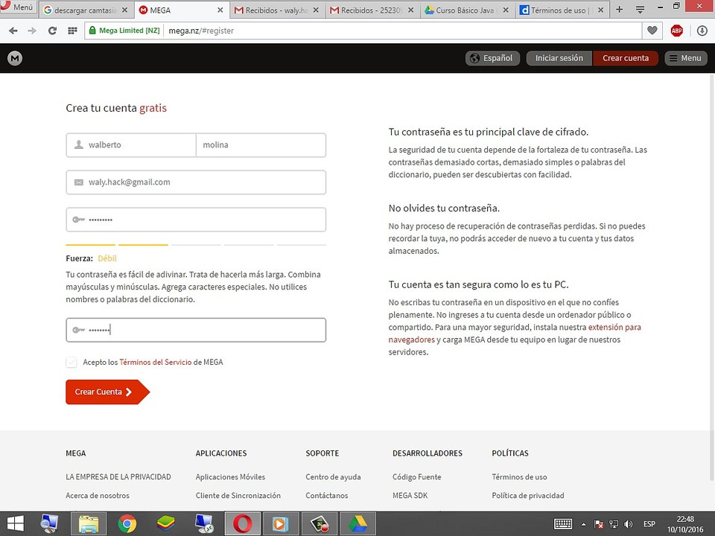Open the Términos de uso footer link
The image size is (715, 536).
pos(519,476)
